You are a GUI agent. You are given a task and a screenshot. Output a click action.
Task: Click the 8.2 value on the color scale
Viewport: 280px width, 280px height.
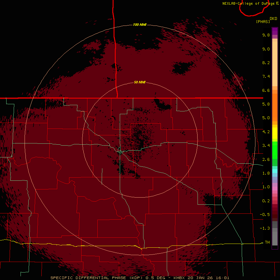click(x=266, y=63)
